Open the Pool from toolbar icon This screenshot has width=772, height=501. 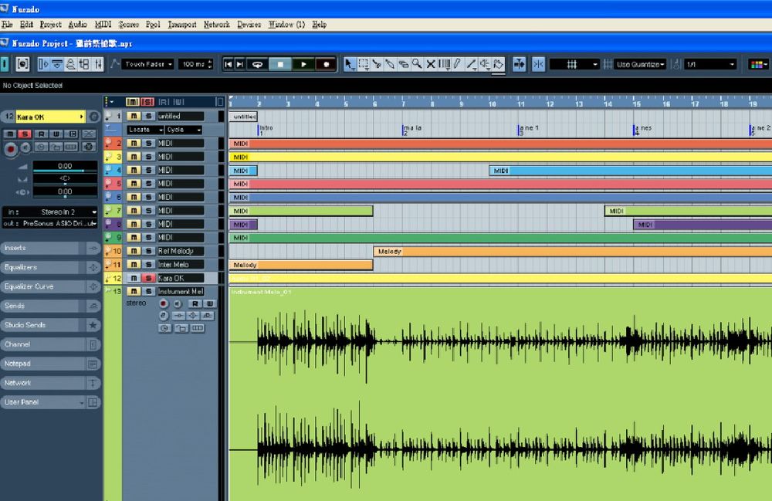click(84, 64)
